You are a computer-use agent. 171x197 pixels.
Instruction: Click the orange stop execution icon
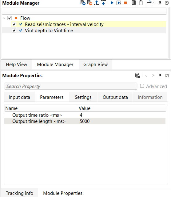125,3
